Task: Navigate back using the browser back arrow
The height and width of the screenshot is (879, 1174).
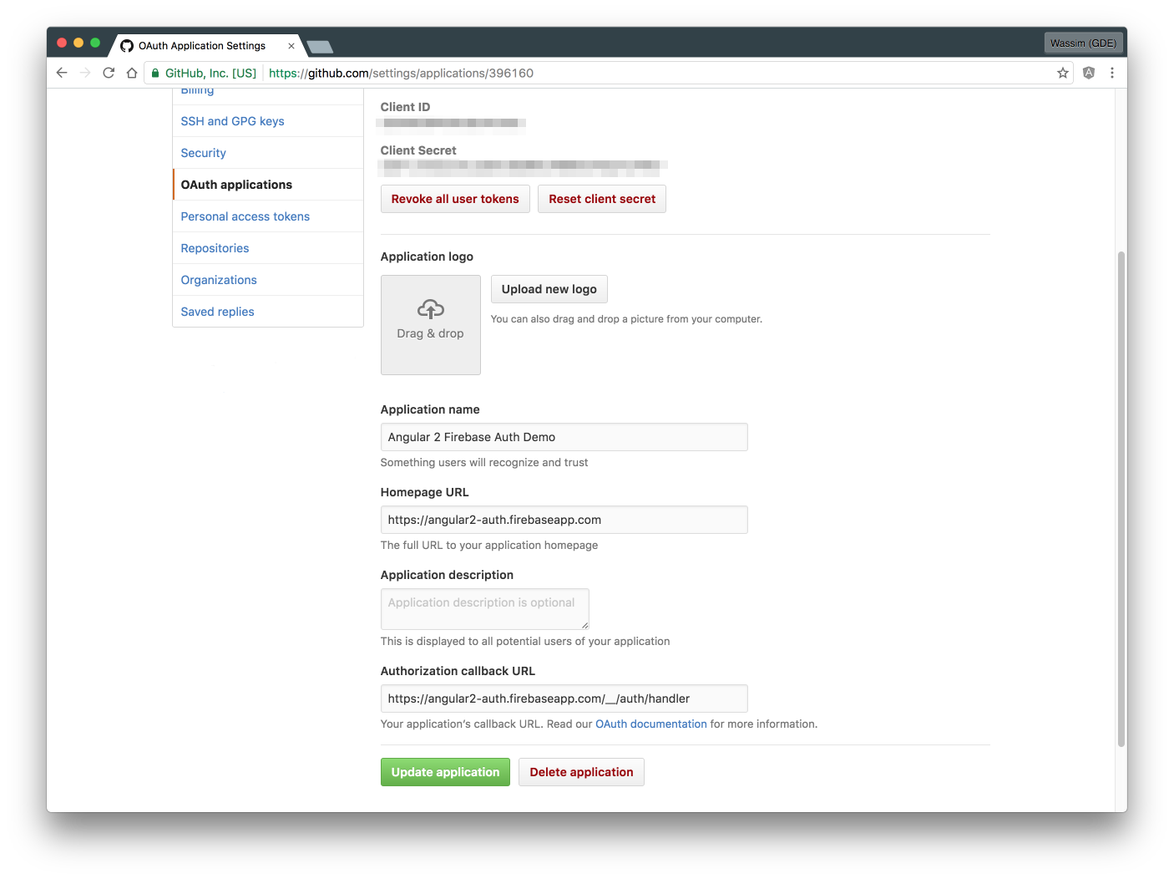Action: tap(62, 73)
